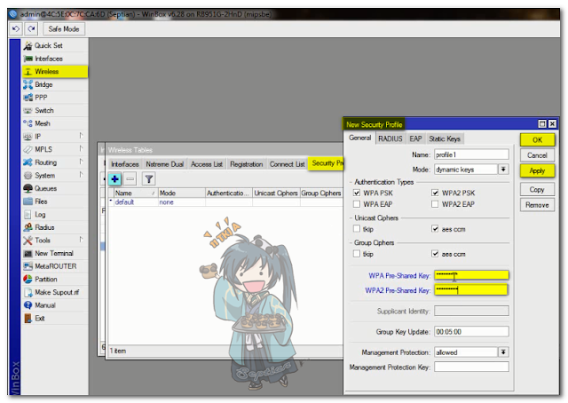Viewport: 568px width, 403px height.
Task: Open Bridge menu item
Action: pyautogui.click(x=55, y=85)
